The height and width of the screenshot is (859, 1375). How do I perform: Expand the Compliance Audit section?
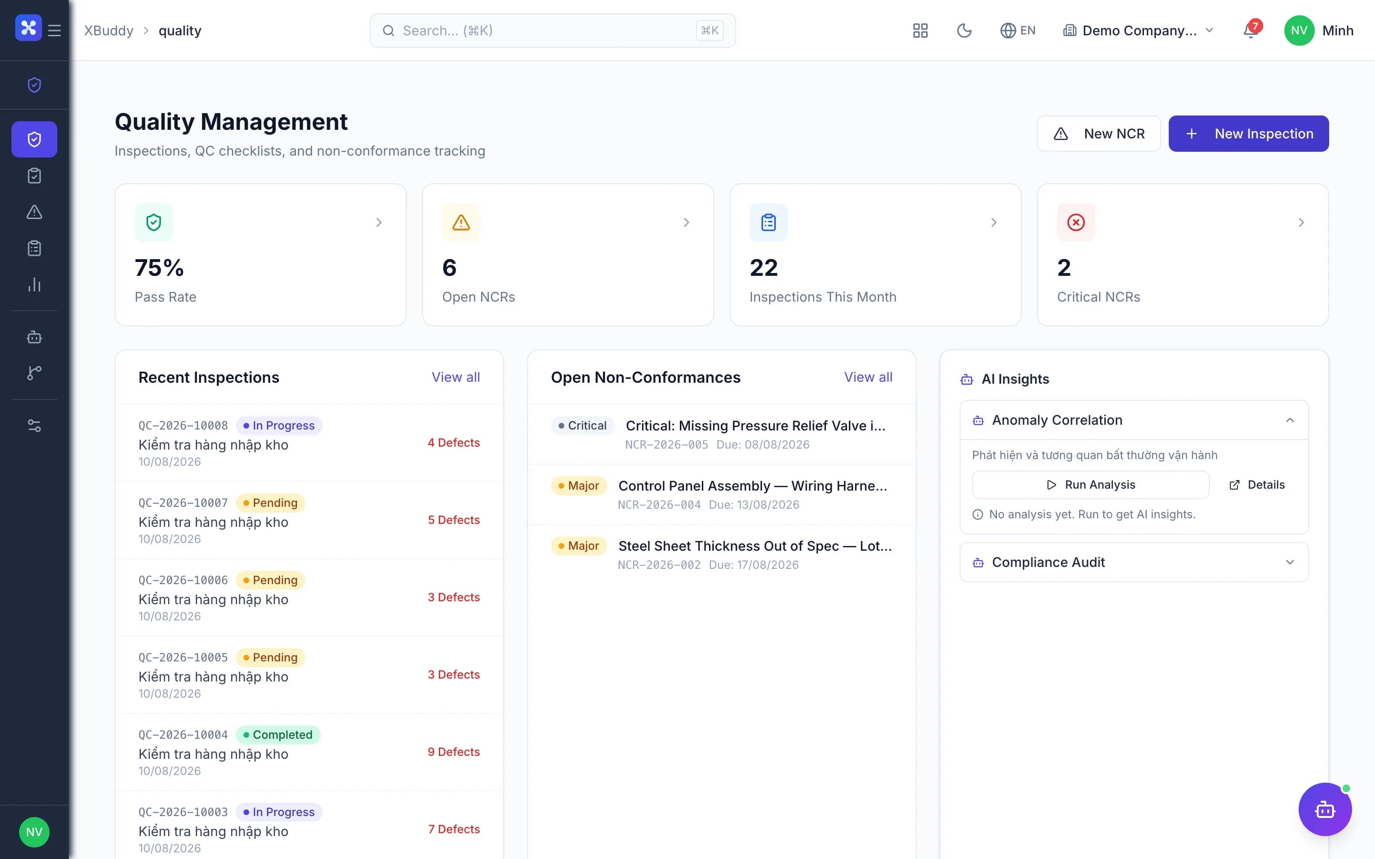point(1134,562)
